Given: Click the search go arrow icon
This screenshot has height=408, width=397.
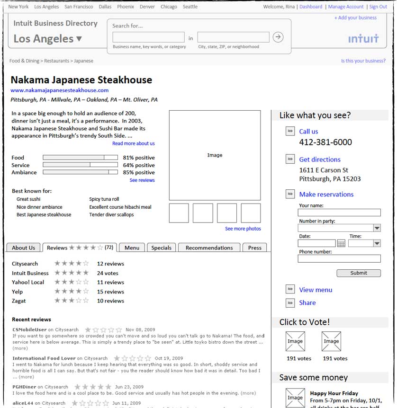Looking at the screenshot, I should [x=278, y=37].
